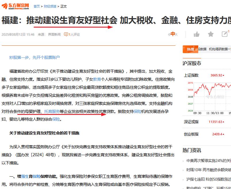
Task: Set font size to 小
Action: 169,35
